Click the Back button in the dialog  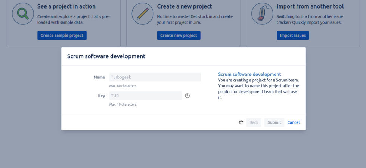coord(254,122)
